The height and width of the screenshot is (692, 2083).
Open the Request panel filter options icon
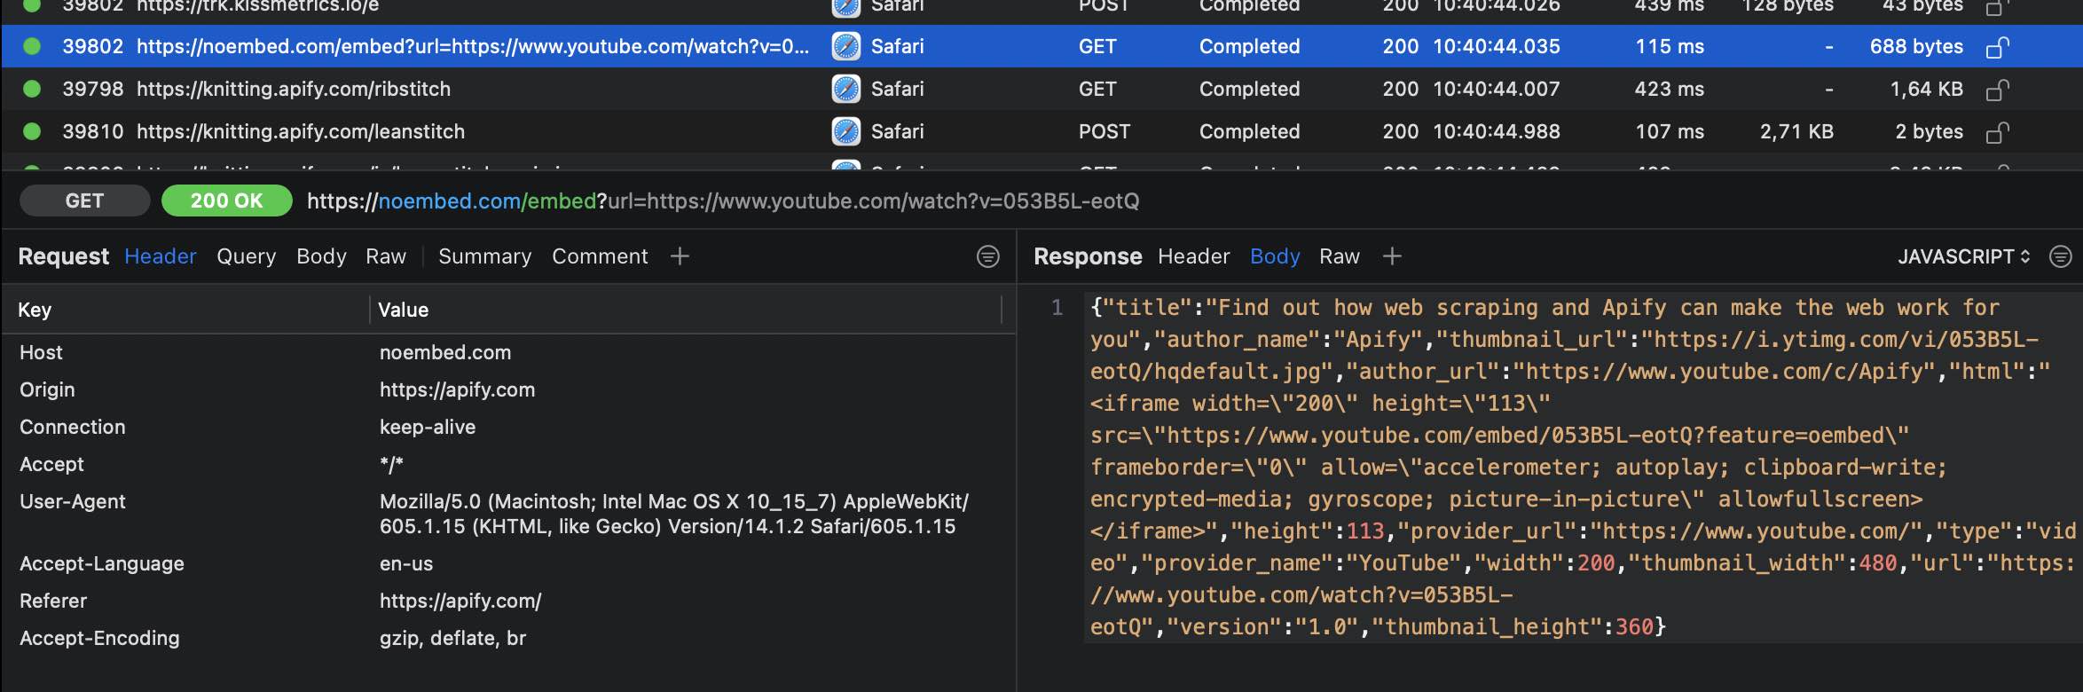coord(987,256)
